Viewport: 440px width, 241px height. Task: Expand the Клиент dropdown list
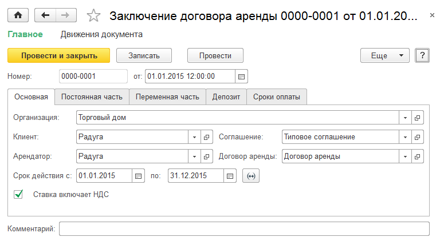click(194, 137)
